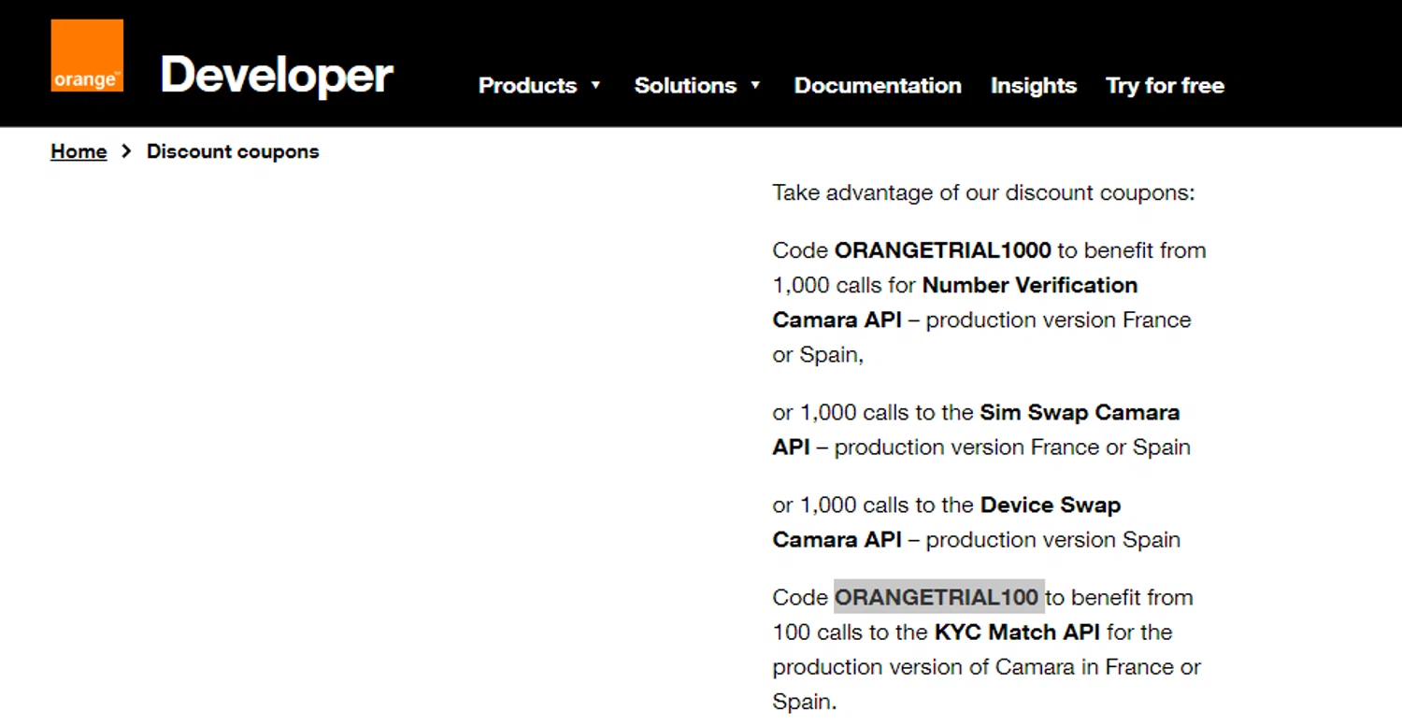The width and height of the screenshot is (1402, 725).
Task: Open the Solutions menu
Action: 685,85
